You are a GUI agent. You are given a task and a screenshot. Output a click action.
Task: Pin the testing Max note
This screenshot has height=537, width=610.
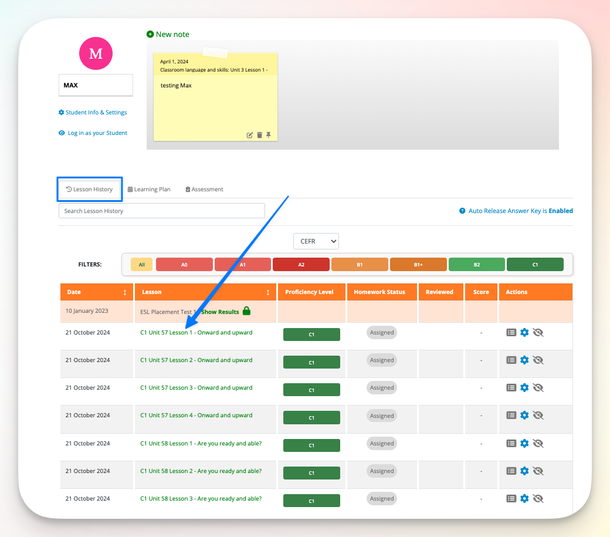click(x=268, y=135)
